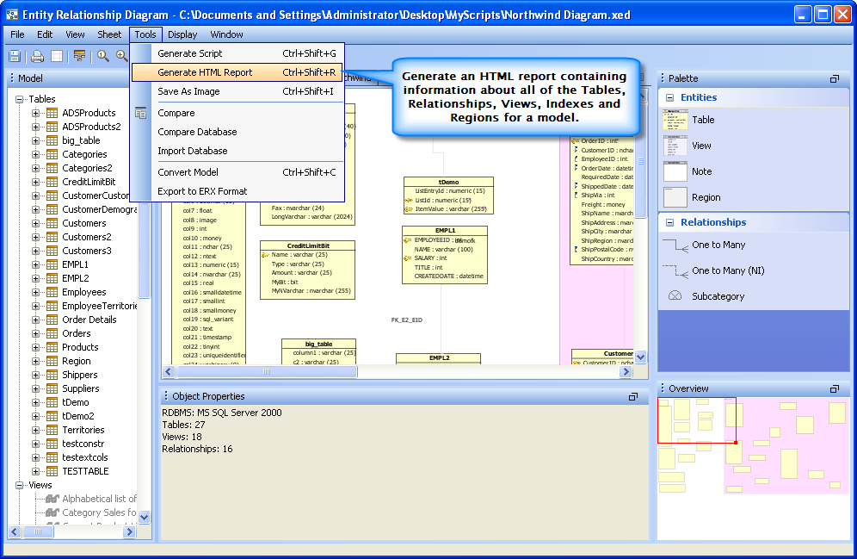Select the EMPL1 entity box in the diagram

(x=445, y=255)
